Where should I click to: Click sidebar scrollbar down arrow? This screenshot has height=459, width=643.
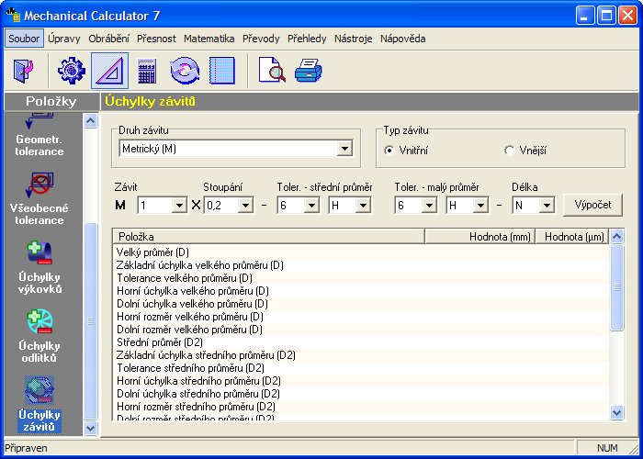pyautogui.click(x=90, y=429)
